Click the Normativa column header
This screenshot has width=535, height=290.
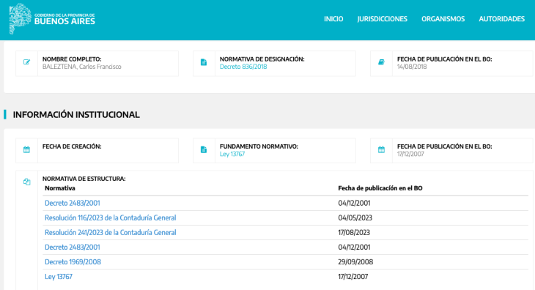click(x=59, y=188)
